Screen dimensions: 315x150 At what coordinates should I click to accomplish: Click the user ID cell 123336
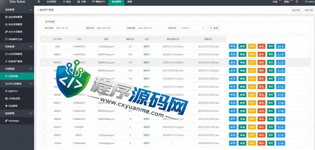tap(58, 143)
